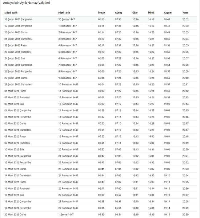Click the Miladi Tarih column header
This screenshot has width=200, height=218.
point(11,13)
